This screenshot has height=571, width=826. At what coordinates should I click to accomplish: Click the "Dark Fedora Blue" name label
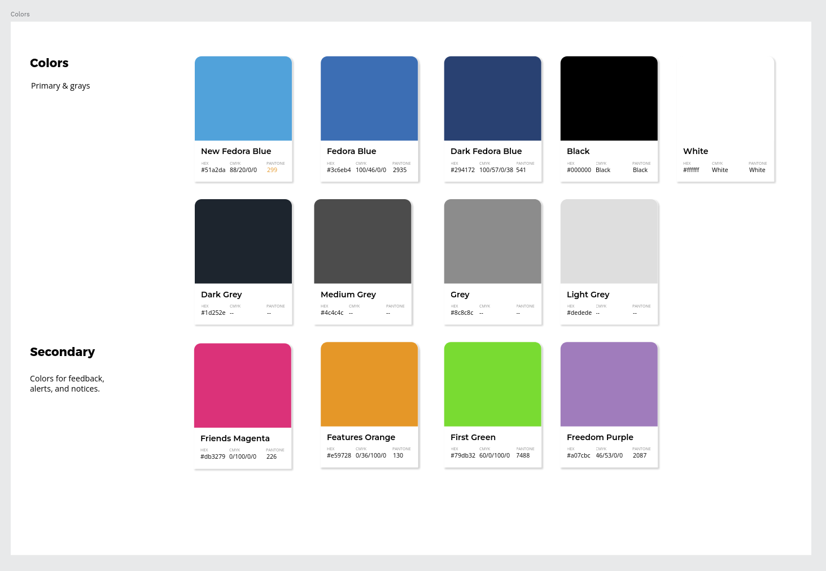[x=486, y=151]
